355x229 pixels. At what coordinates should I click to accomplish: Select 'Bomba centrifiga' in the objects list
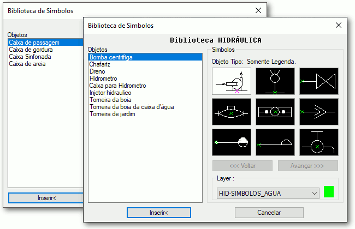tap(145, 57)
